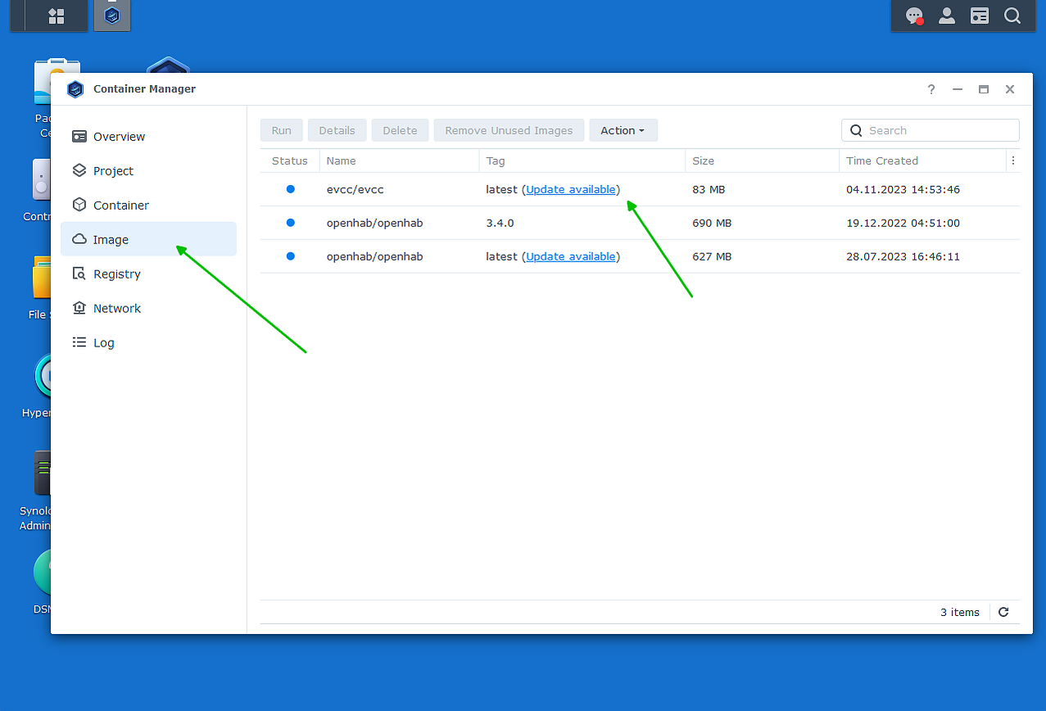This screenshot has width=1046, height=711.
Task: Click the refresh icon beside 3 items
Action: 1003,612
